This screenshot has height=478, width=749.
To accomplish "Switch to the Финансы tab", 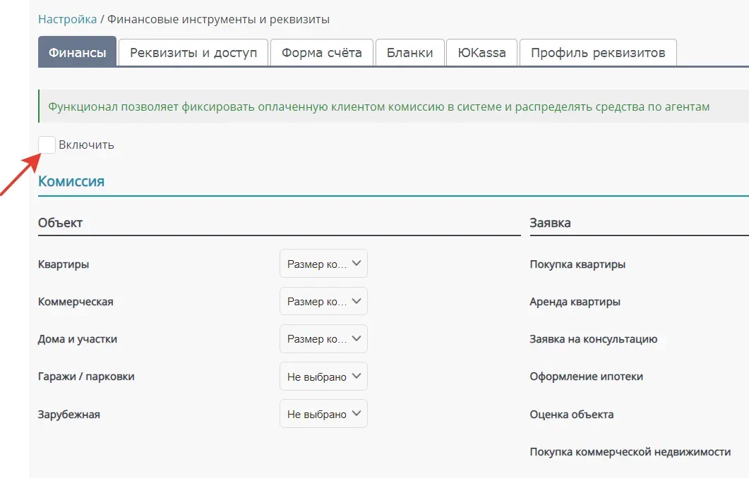I will pyautogui.click(x=78, y=52).
